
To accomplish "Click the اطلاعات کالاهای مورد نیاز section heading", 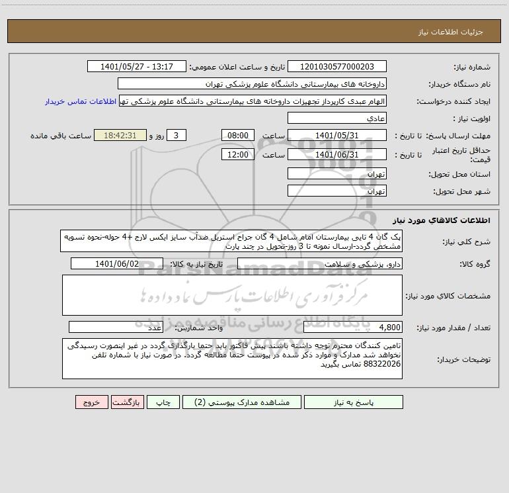I will tap(442, 220).
